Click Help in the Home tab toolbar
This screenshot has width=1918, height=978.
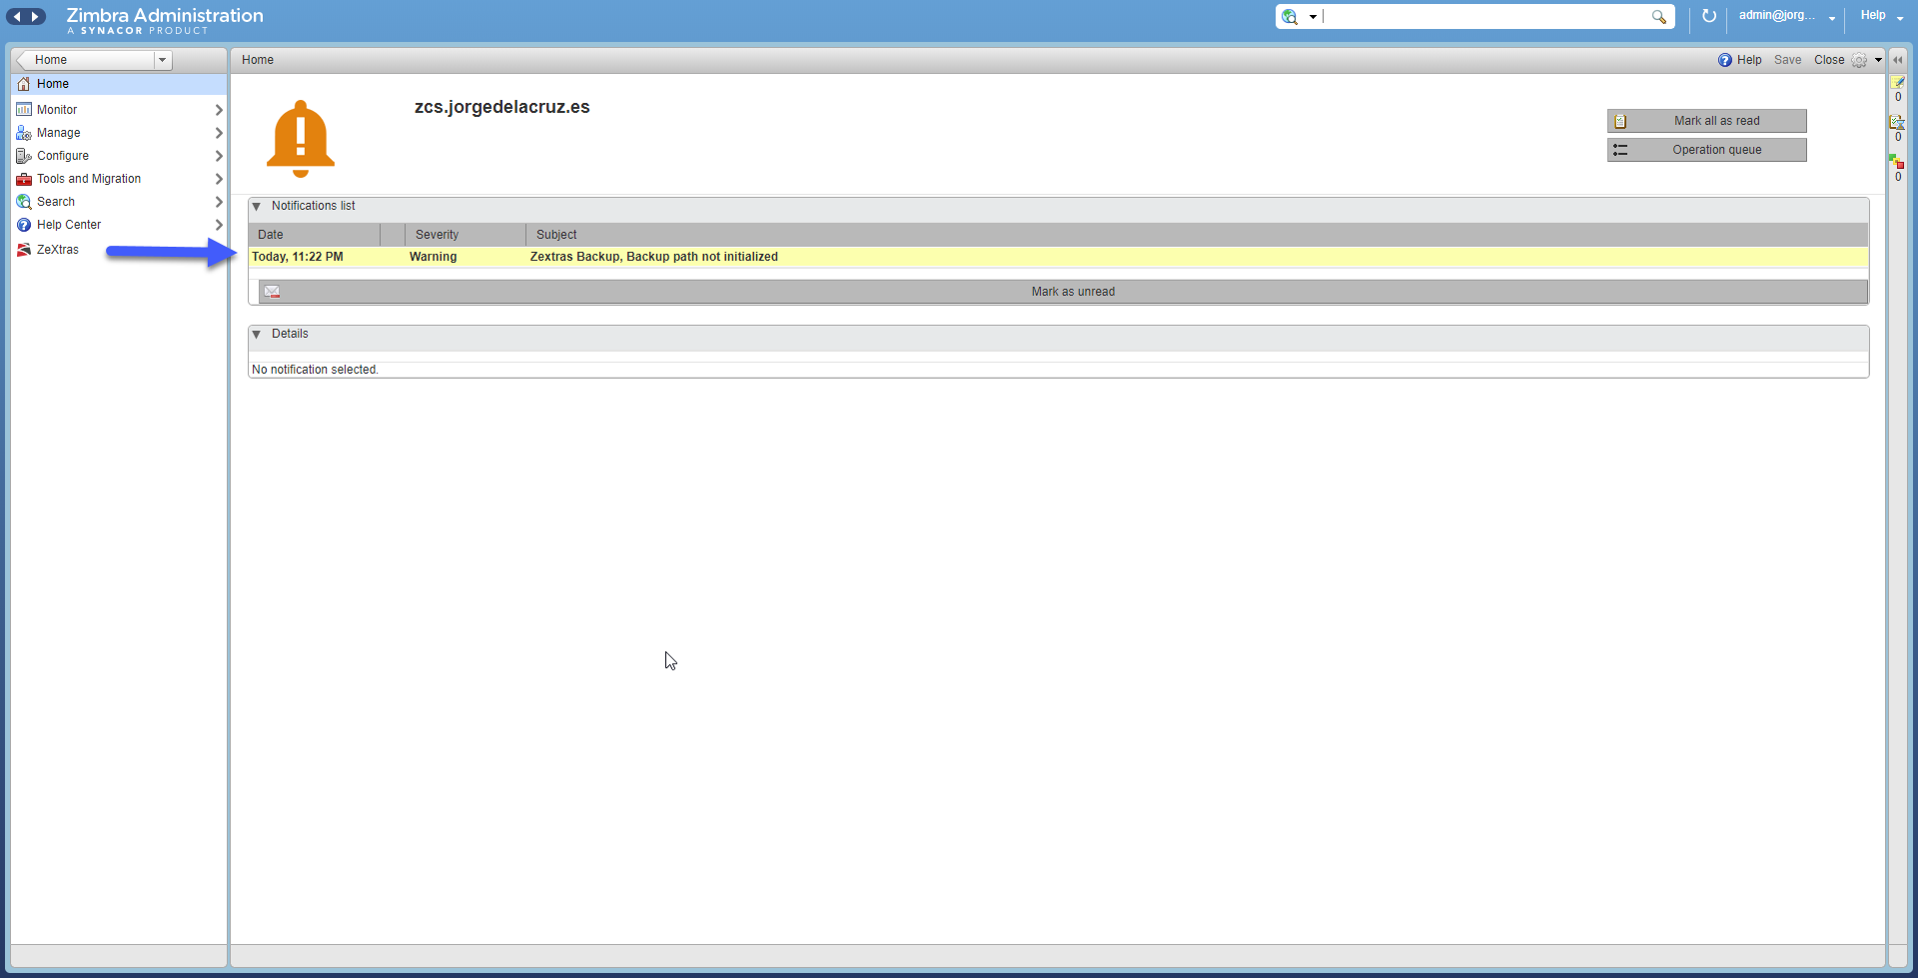(x=1740, y=60)
